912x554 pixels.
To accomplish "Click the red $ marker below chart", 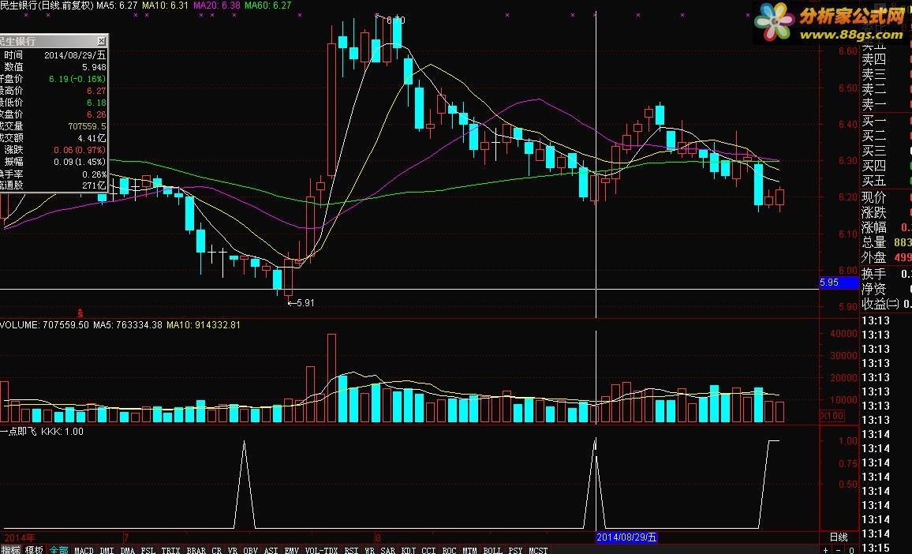I will coord(80,313).
